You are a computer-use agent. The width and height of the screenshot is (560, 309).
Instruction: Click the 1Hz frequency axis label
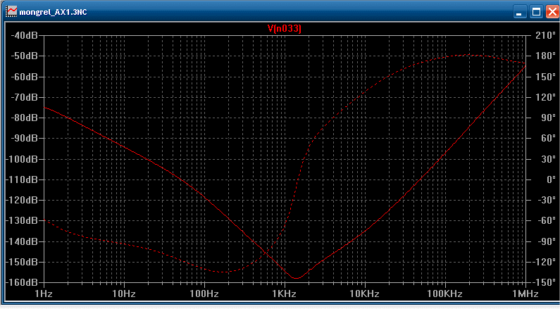44,294
